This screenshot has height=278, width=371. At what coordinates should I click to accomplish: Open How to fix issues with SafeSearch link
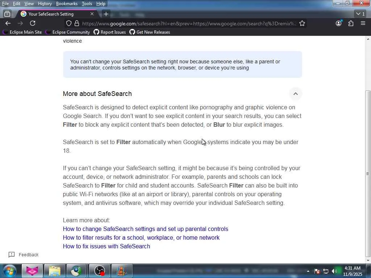[106, 246]
